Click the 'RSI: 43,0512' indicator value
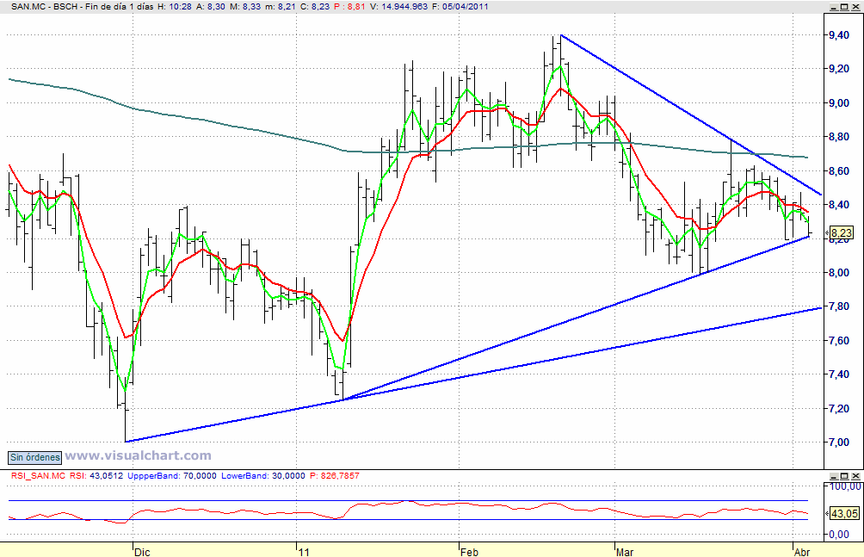This screenshot has width=864, height=557. [x=96, y=475]
